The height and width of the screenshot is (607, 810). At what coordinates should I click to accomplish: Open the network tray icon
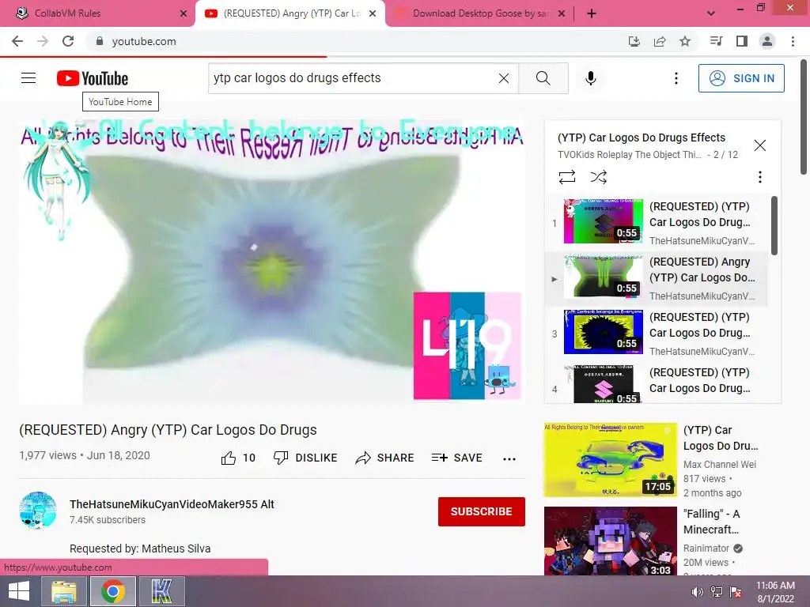pos(717,592)
